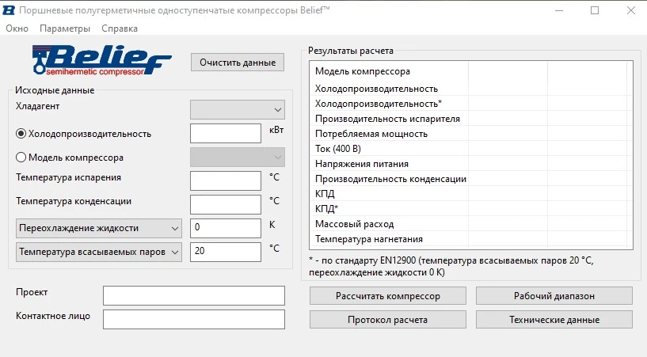Click Технические данные button

coord(554,320)
